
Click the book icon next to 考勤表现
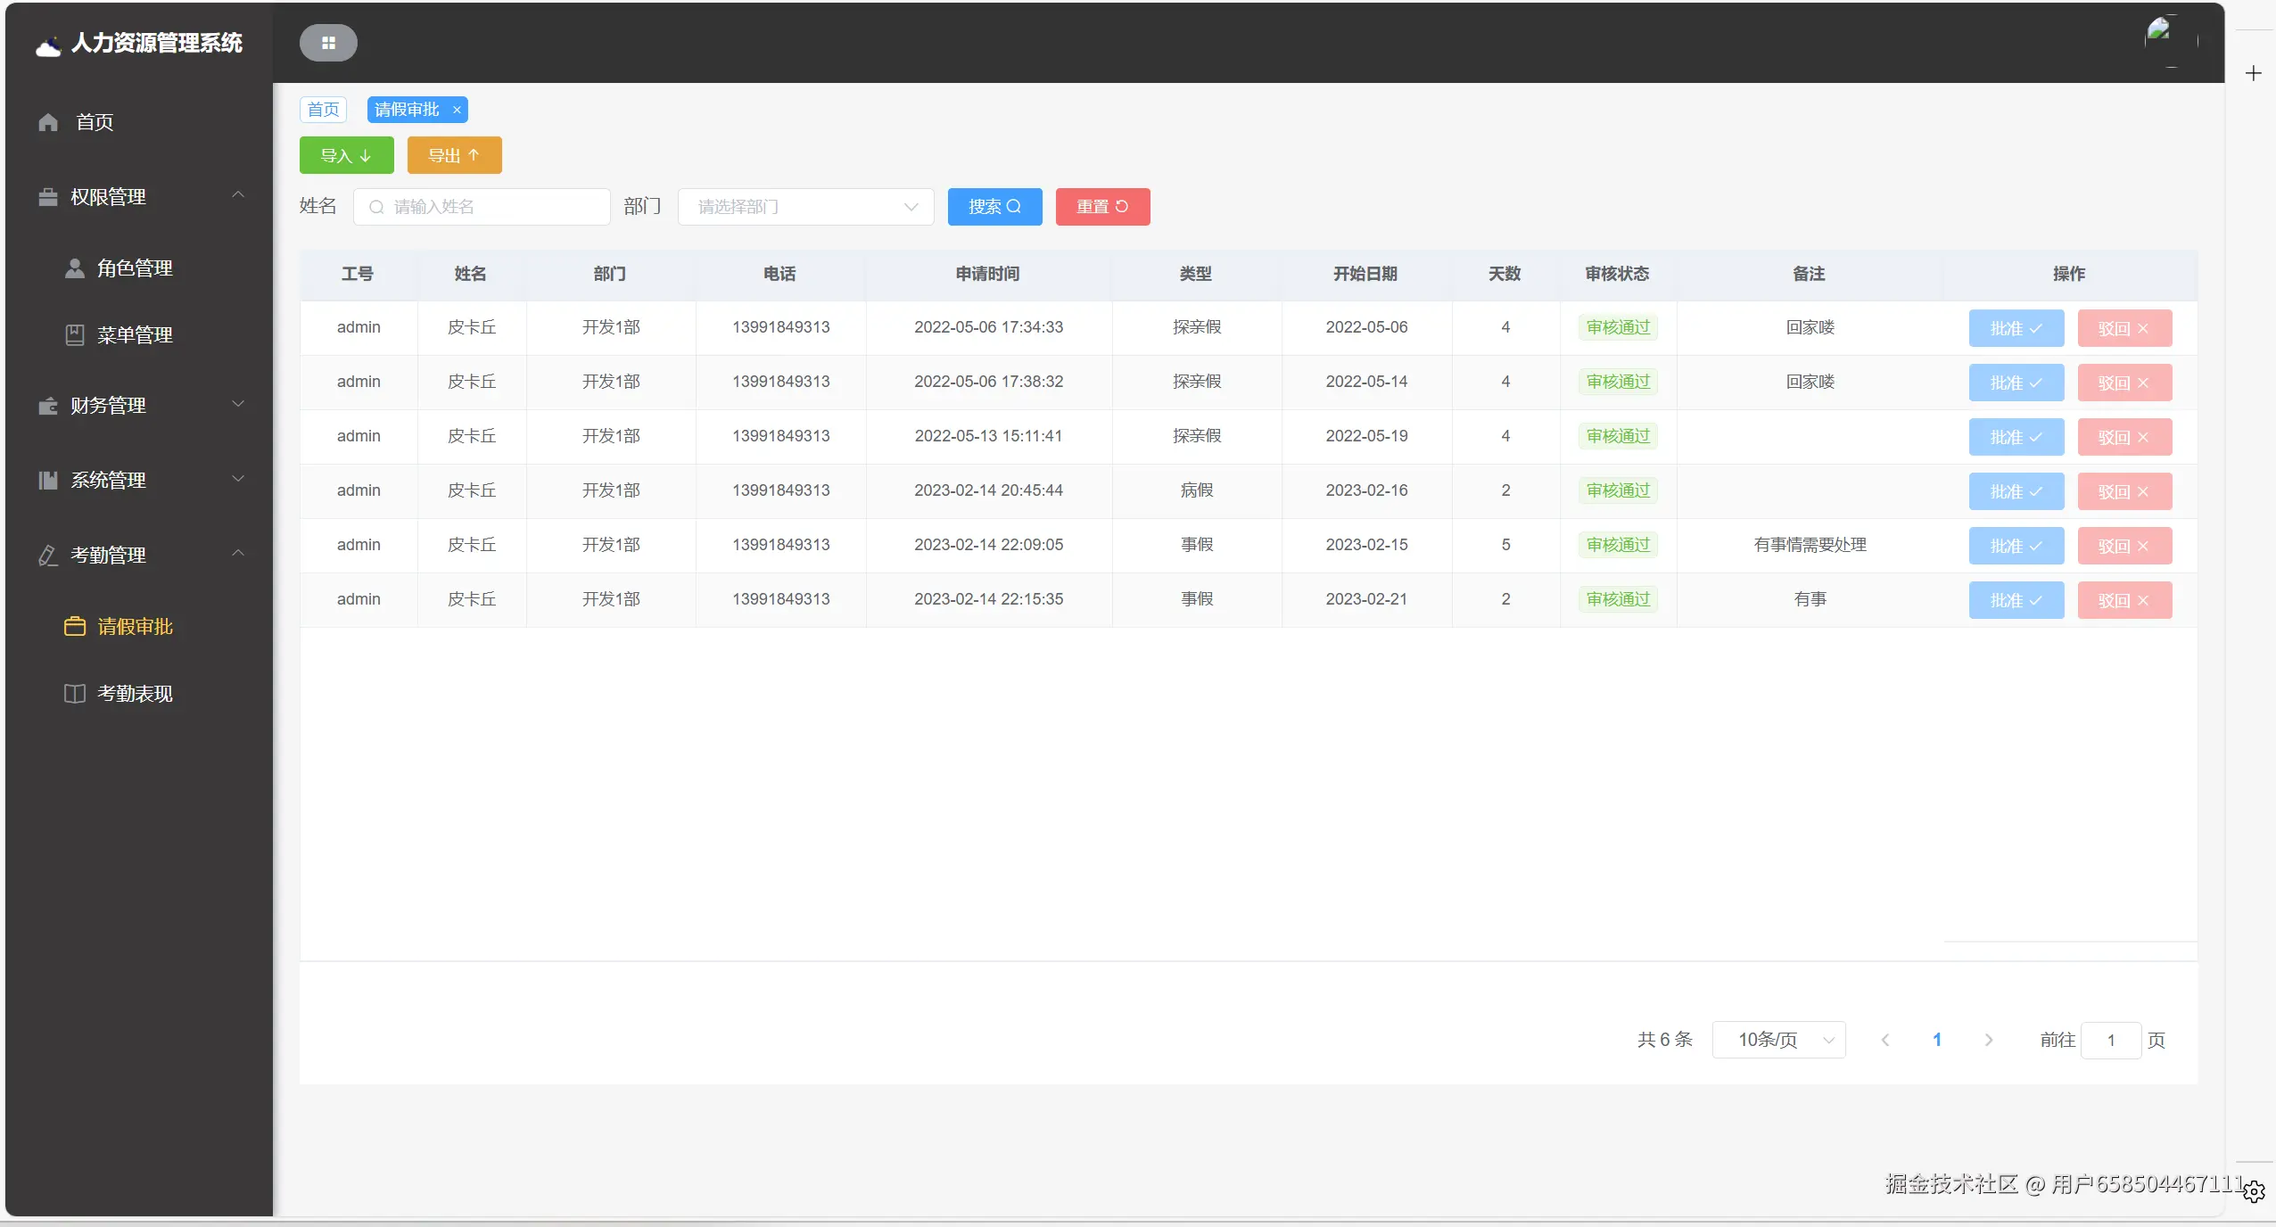(x=75, y=694)
